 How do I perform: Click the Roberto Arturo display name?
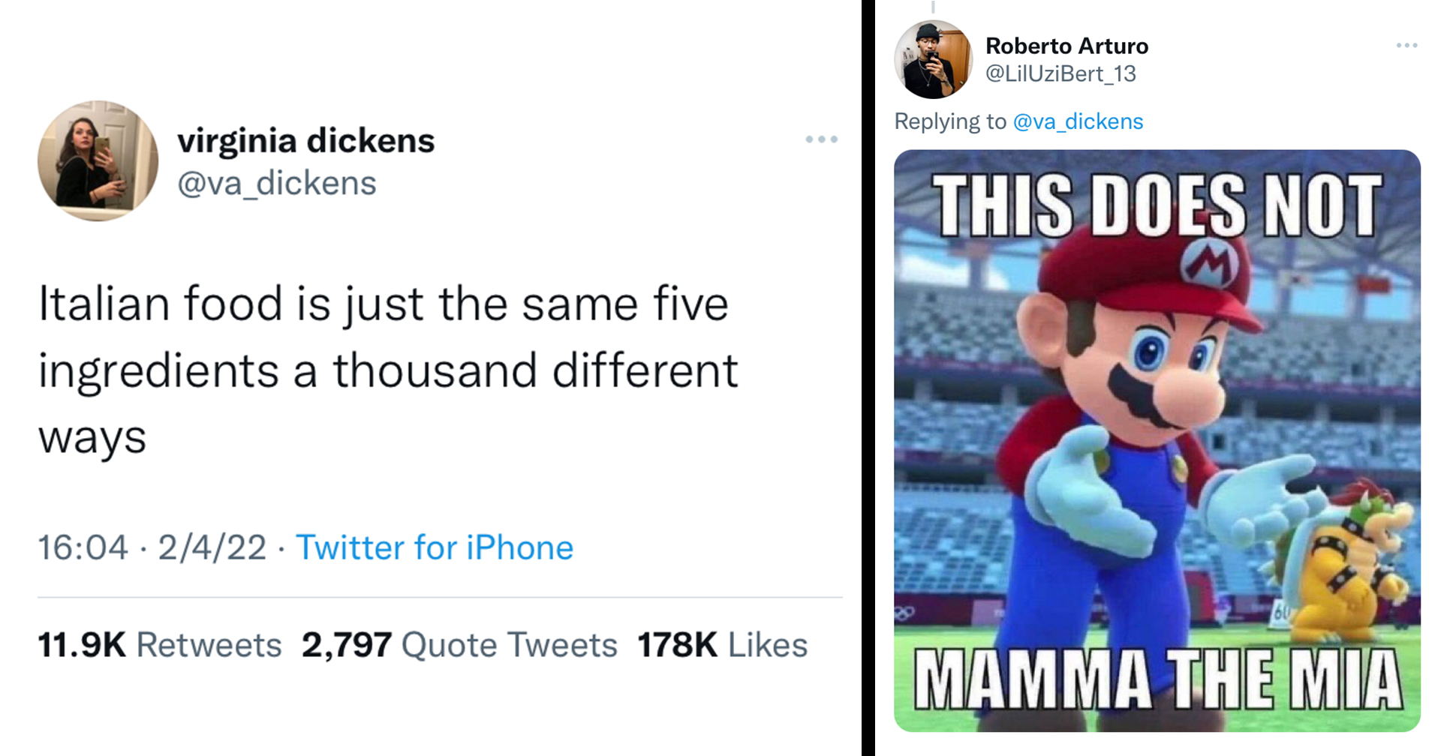tap(1066, 46)
